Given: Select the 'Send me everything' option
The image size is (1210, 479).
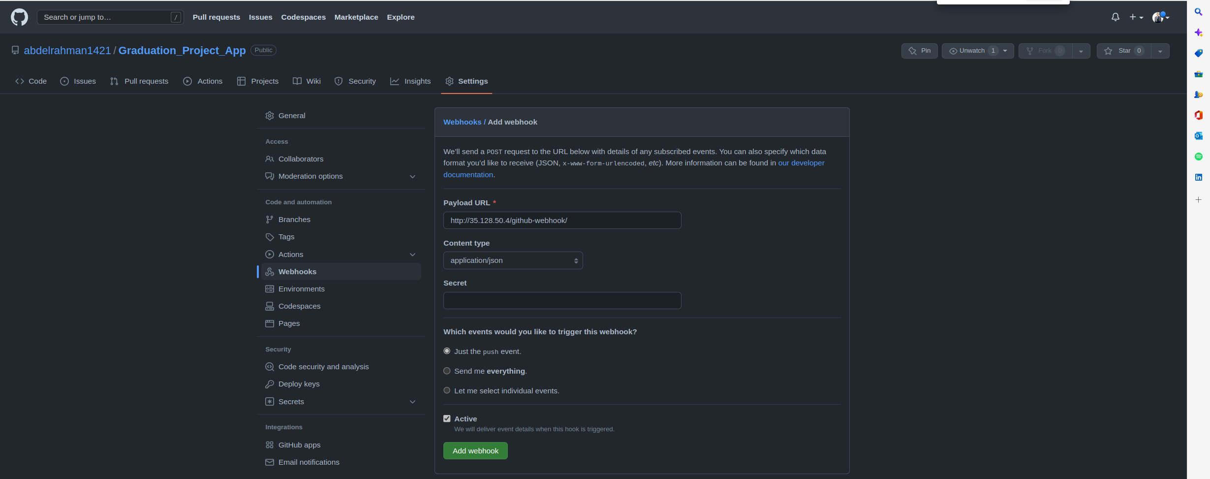Looking at the screenshot, I should coord(447,371).
